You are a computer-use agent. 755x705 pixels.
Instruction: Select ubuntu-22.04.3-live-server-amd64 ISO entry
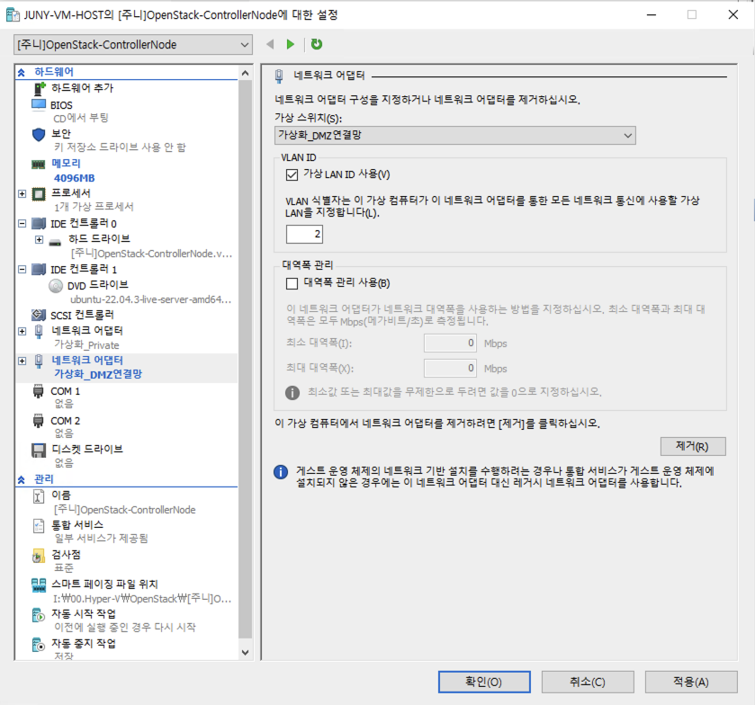click(150, 299)
